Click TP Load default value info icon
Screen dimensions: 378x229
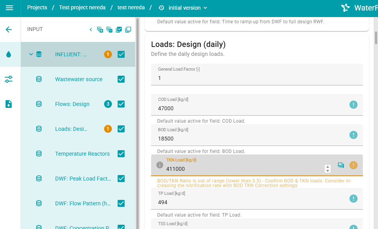point(354,199)
